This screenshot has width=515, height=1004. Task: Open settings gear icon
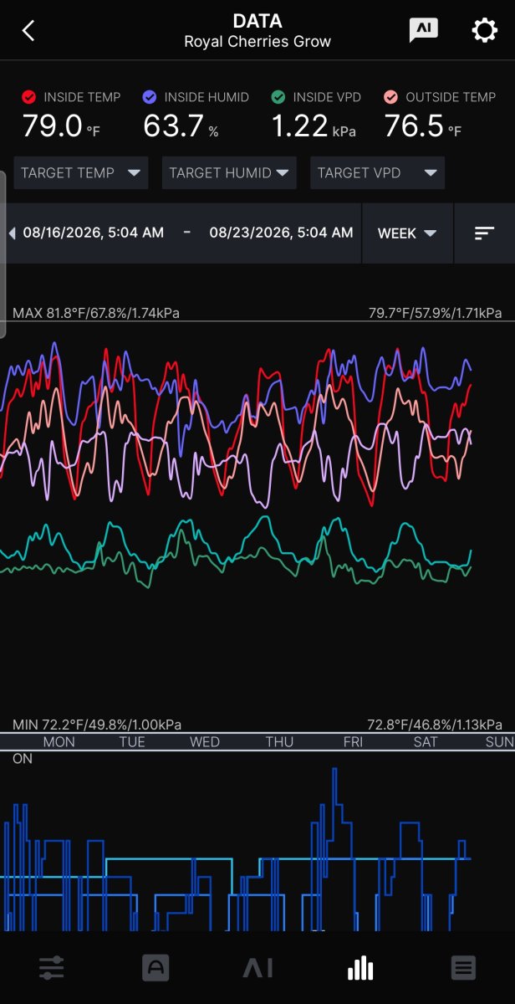(485, 31)
